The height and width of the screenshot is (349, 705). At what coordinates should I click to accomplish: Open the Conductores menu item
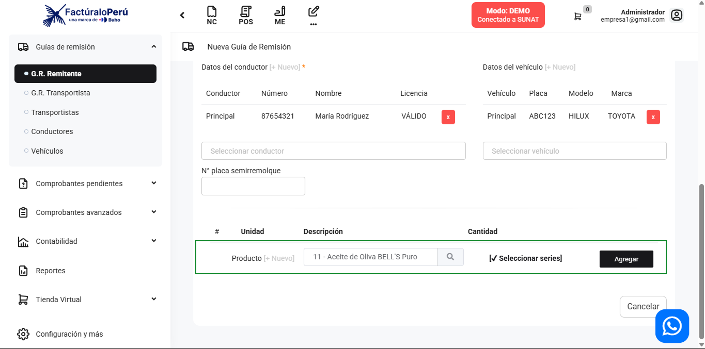click(52, 131)
